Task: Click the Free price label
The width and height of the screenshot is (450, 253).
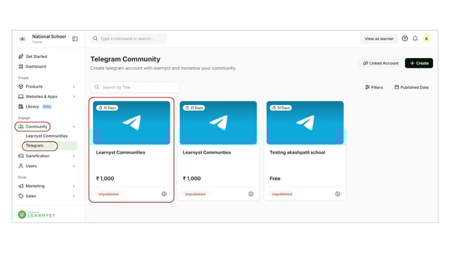Action: point(275,179)
